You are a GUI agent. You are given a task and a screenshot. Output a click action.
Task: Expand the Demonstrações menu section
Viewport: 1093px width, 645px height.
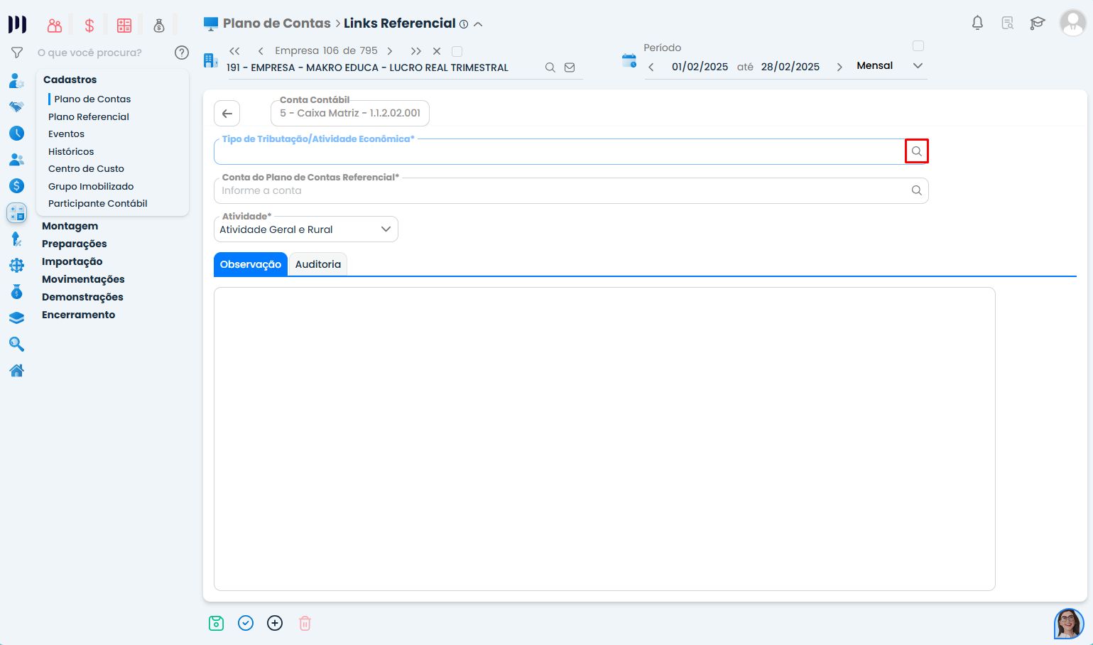click(82, 297)
